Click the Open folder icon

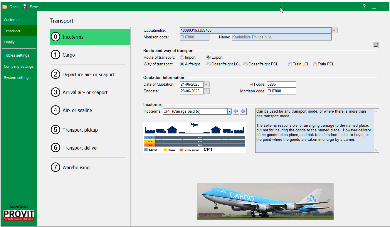(5, 7)
